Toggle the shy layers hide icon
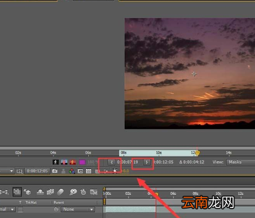Screen dimensions: 255x218 [x=40, y=192]
